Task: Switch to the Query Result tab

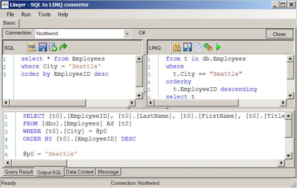Action: point(19,172)
